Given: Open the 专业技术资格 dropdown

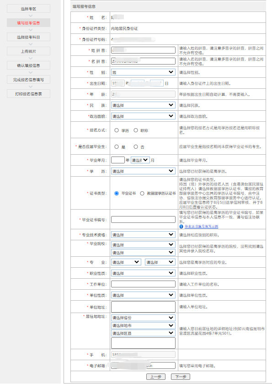Looking at the screenshot, I should click(143, 235).
